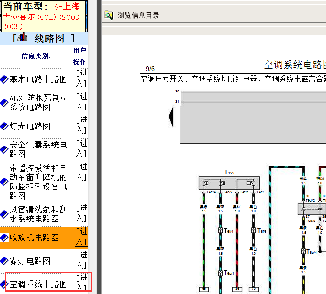The width and height of the screenshot is (326, 294).
Task: Click the 9/6 page number label
Action: (x=150, y=69)
